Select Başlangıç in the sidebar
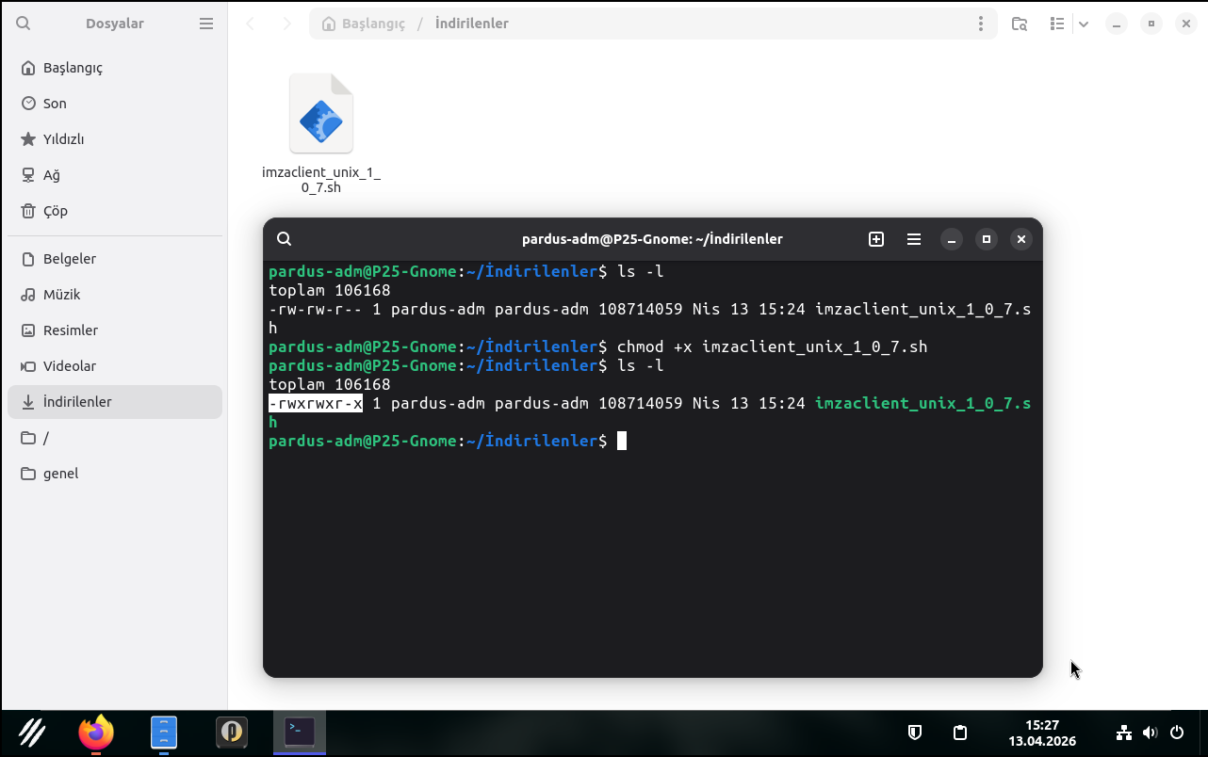 115,68
